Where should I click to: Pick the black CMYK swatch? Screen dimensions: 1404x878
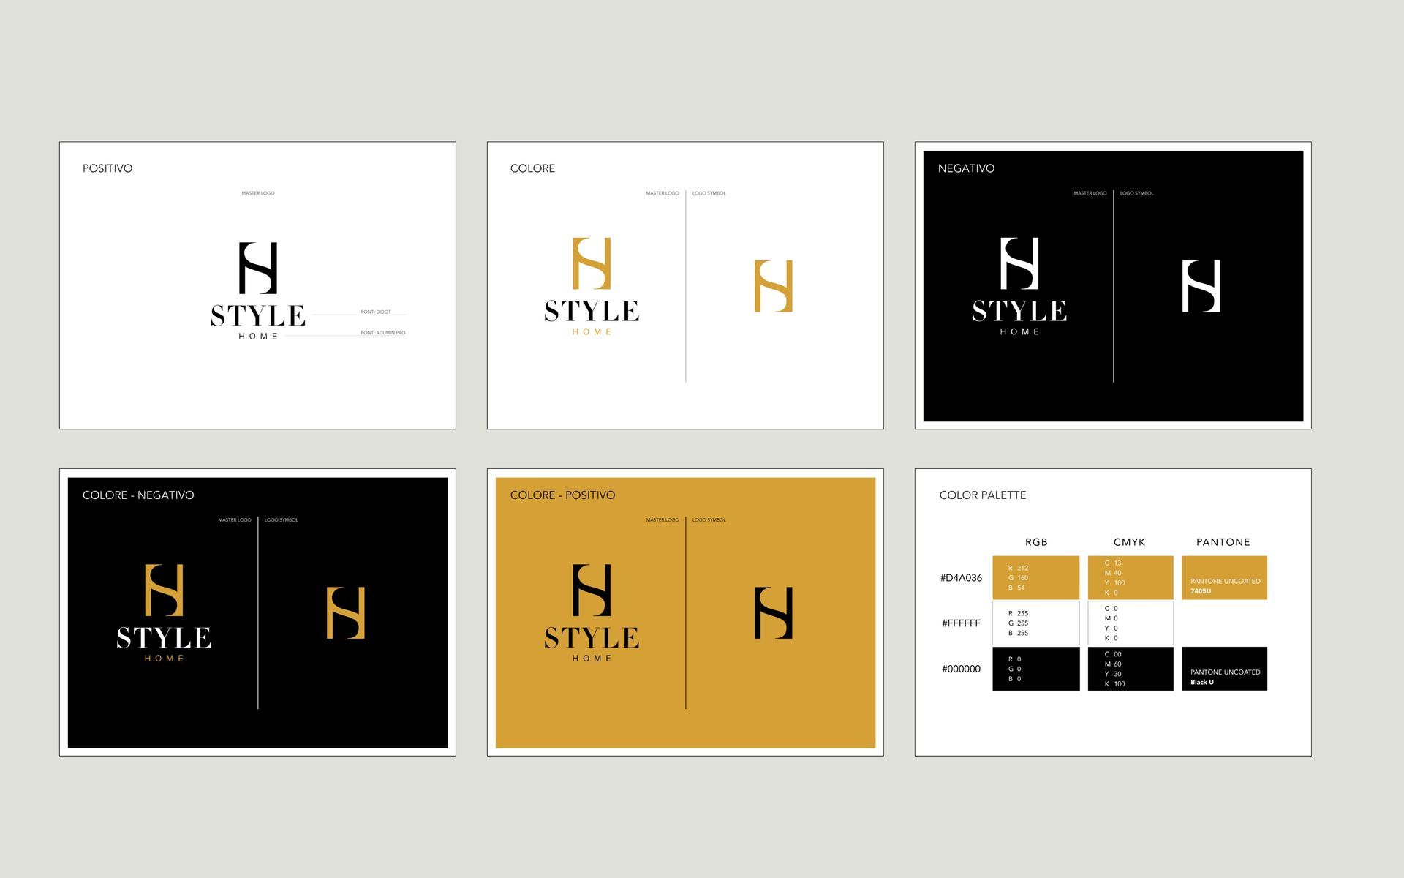tap(1131, 669)
